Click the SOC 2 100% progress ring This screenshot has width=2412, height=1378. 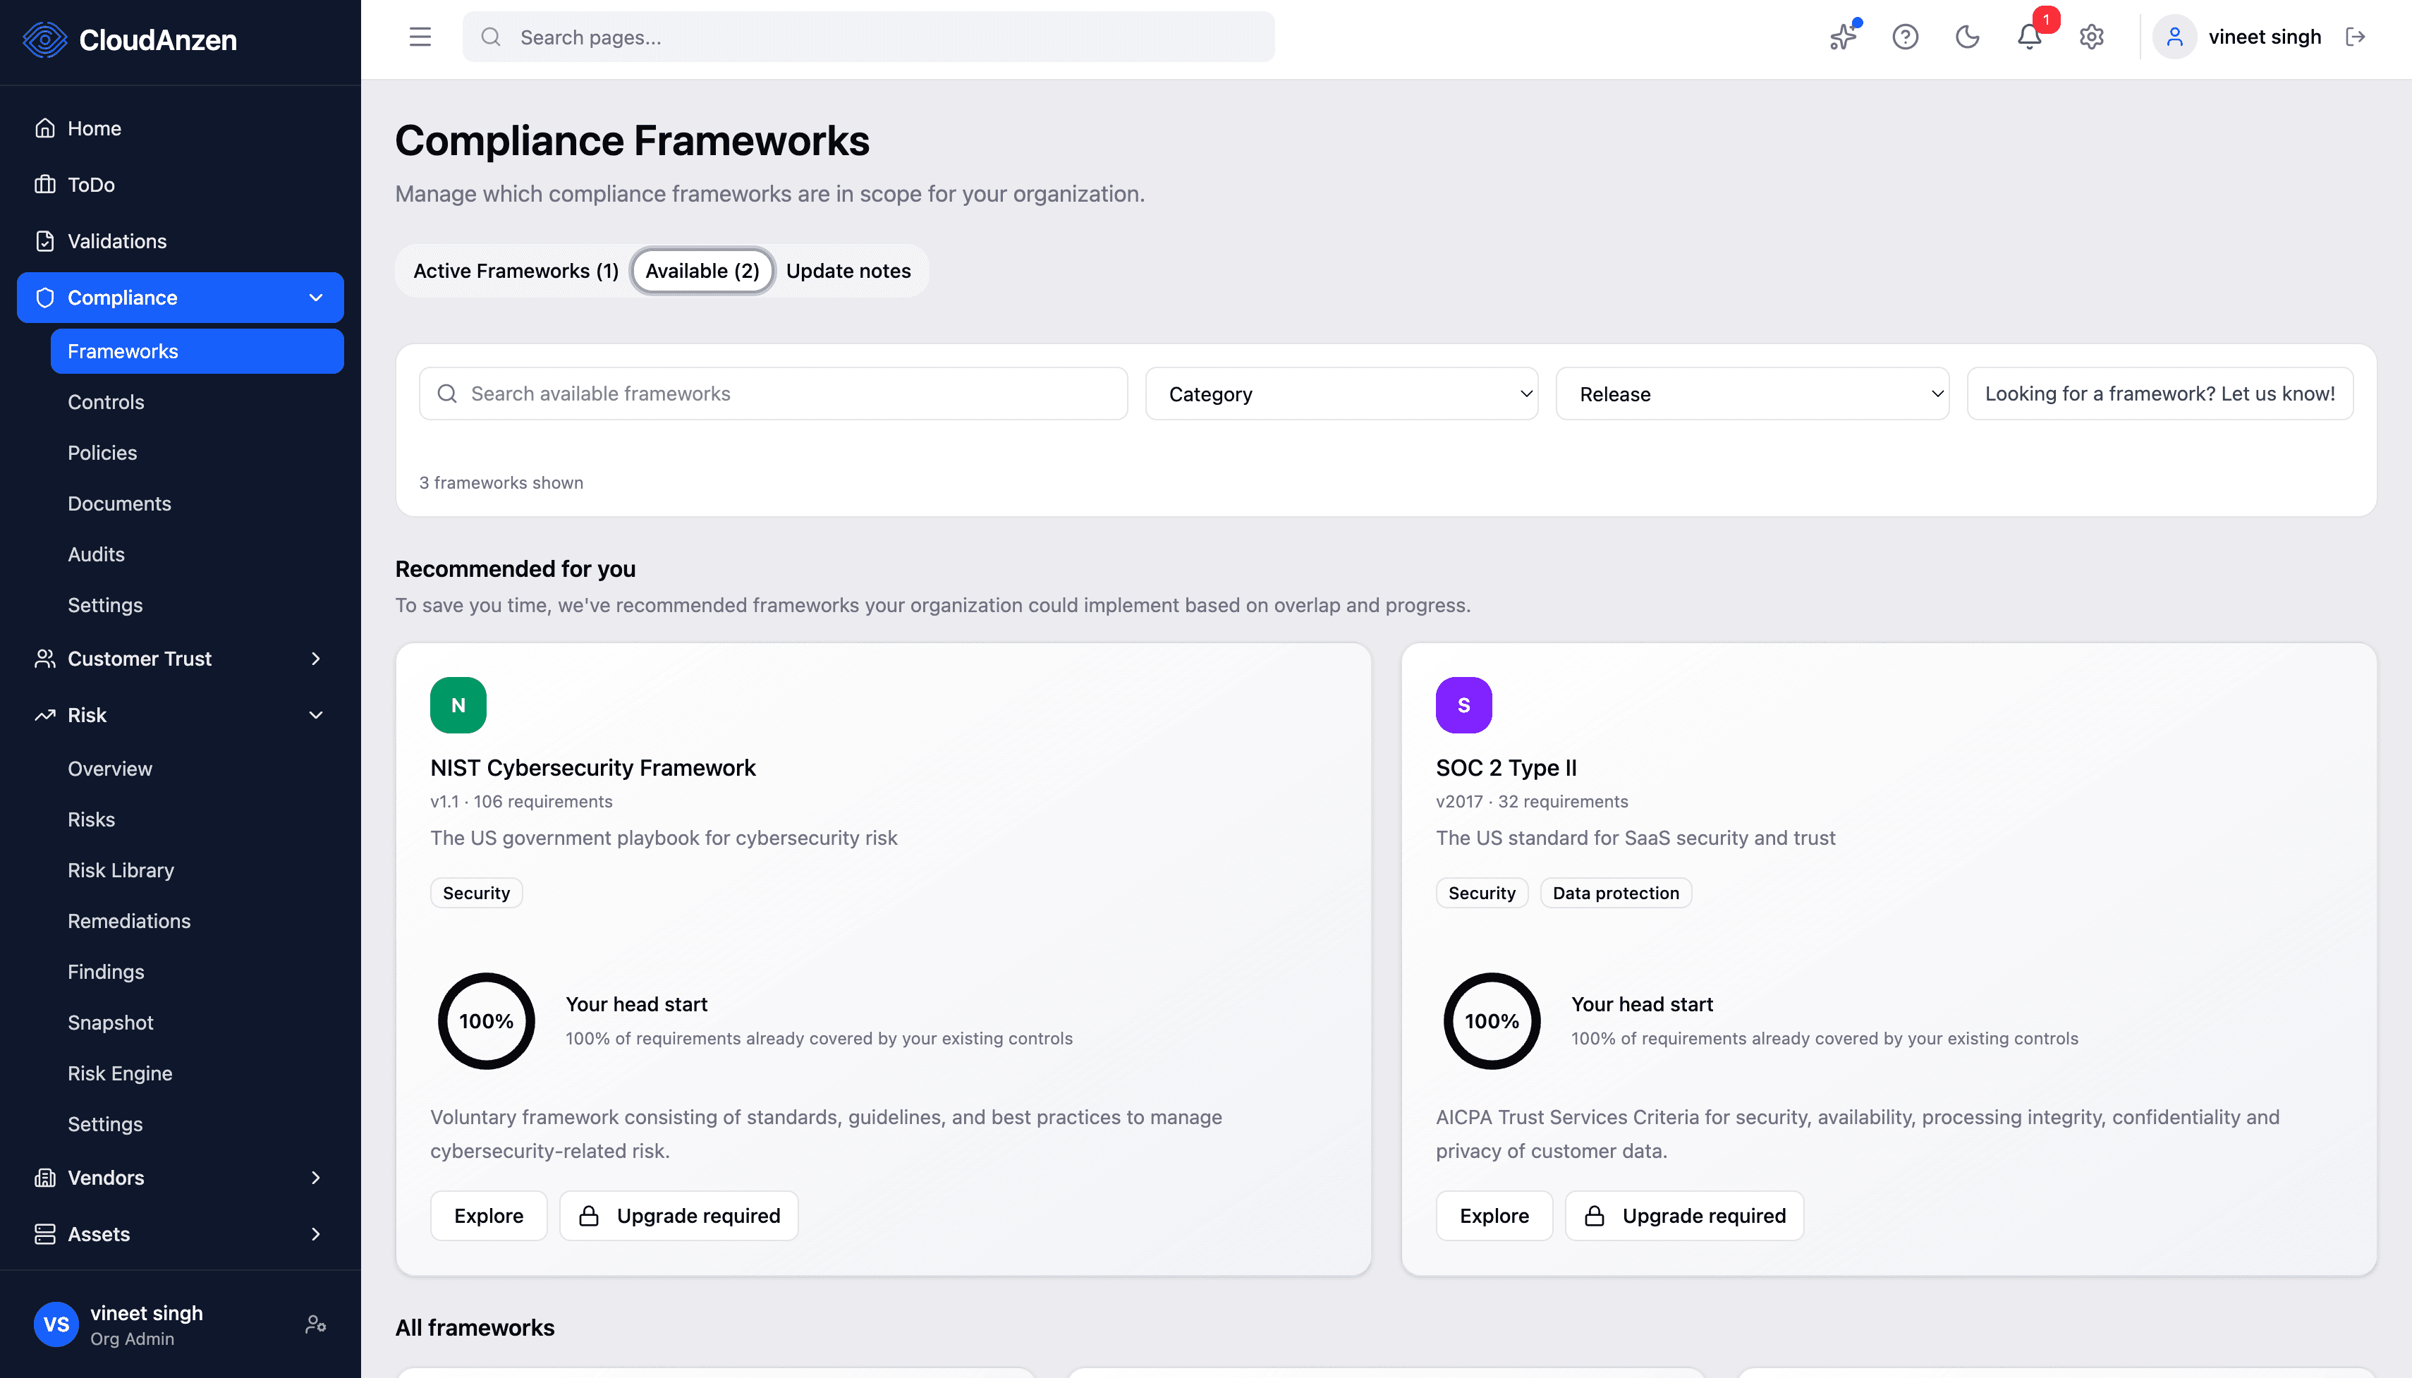(1492, 1021)
